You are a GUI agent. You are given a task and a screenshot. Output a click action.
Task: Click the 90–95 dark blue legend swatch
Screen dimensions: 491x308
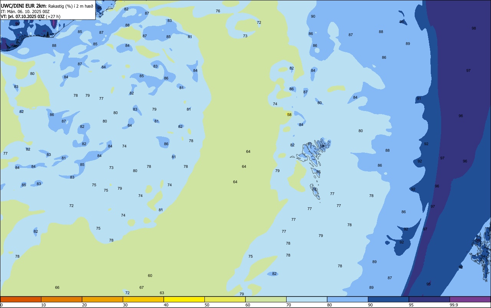point(388,299)
